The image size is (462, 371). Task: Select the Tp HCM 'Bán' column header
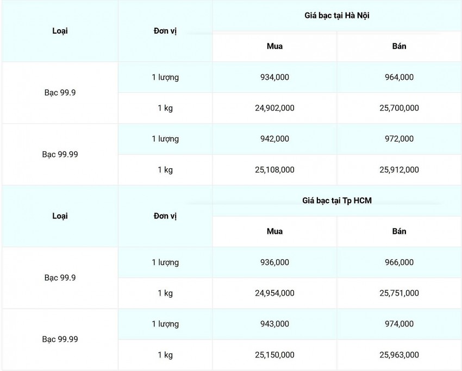click(x=399, y=232)
